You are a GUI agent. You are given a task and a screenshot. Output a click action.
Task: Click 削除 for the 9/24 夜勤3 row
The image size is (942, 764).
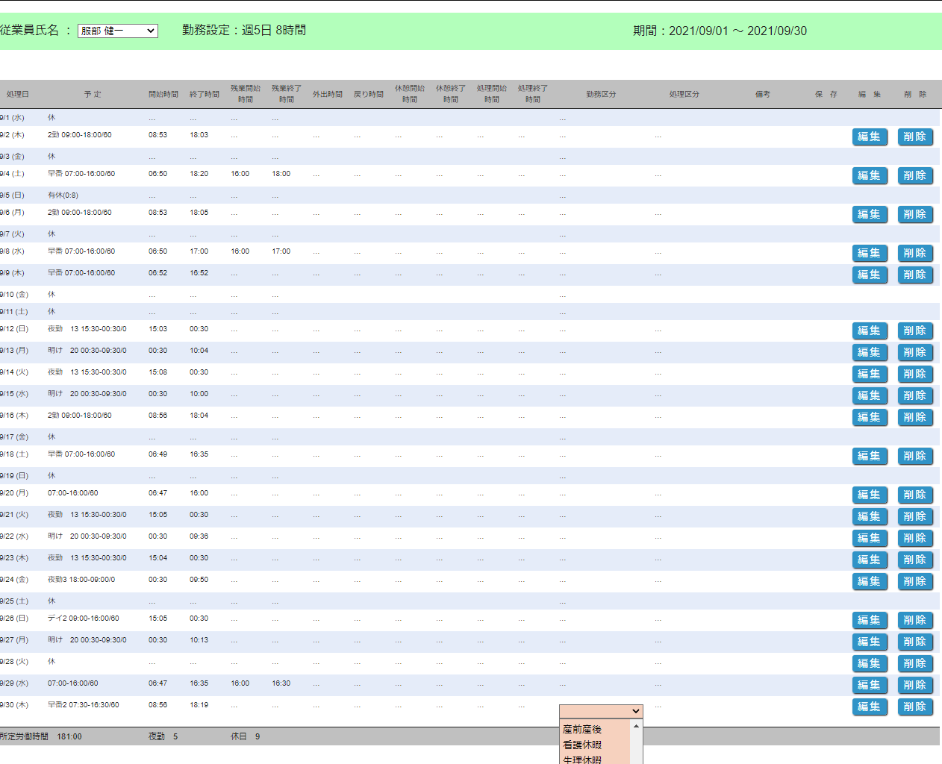click(x=915, y=581)
